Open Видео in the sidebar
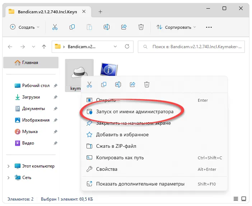252x206 pixels. [24, 143]
